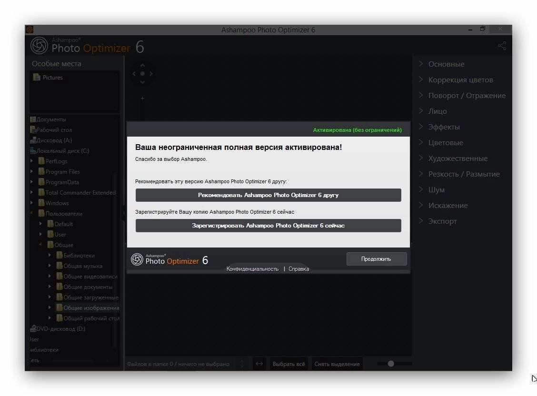
Task: Expand the Program Files folder
Action: [x=31, y=171]
